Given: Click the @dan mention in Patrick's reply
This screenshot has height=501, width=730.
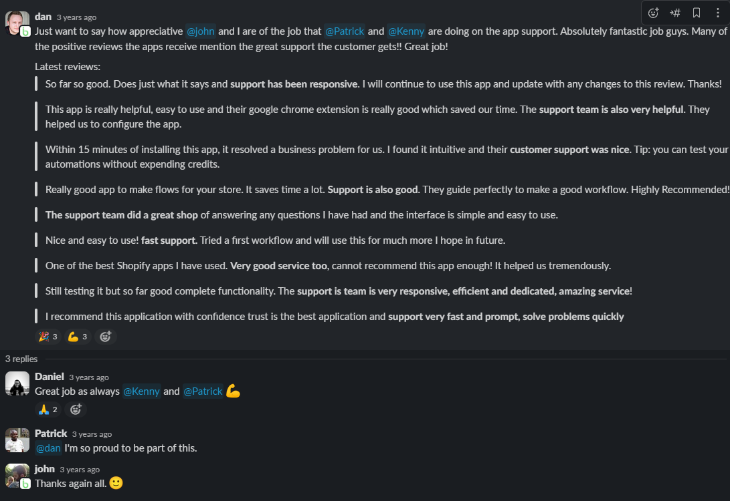Looking at the screenshot, I should point(48,448).
